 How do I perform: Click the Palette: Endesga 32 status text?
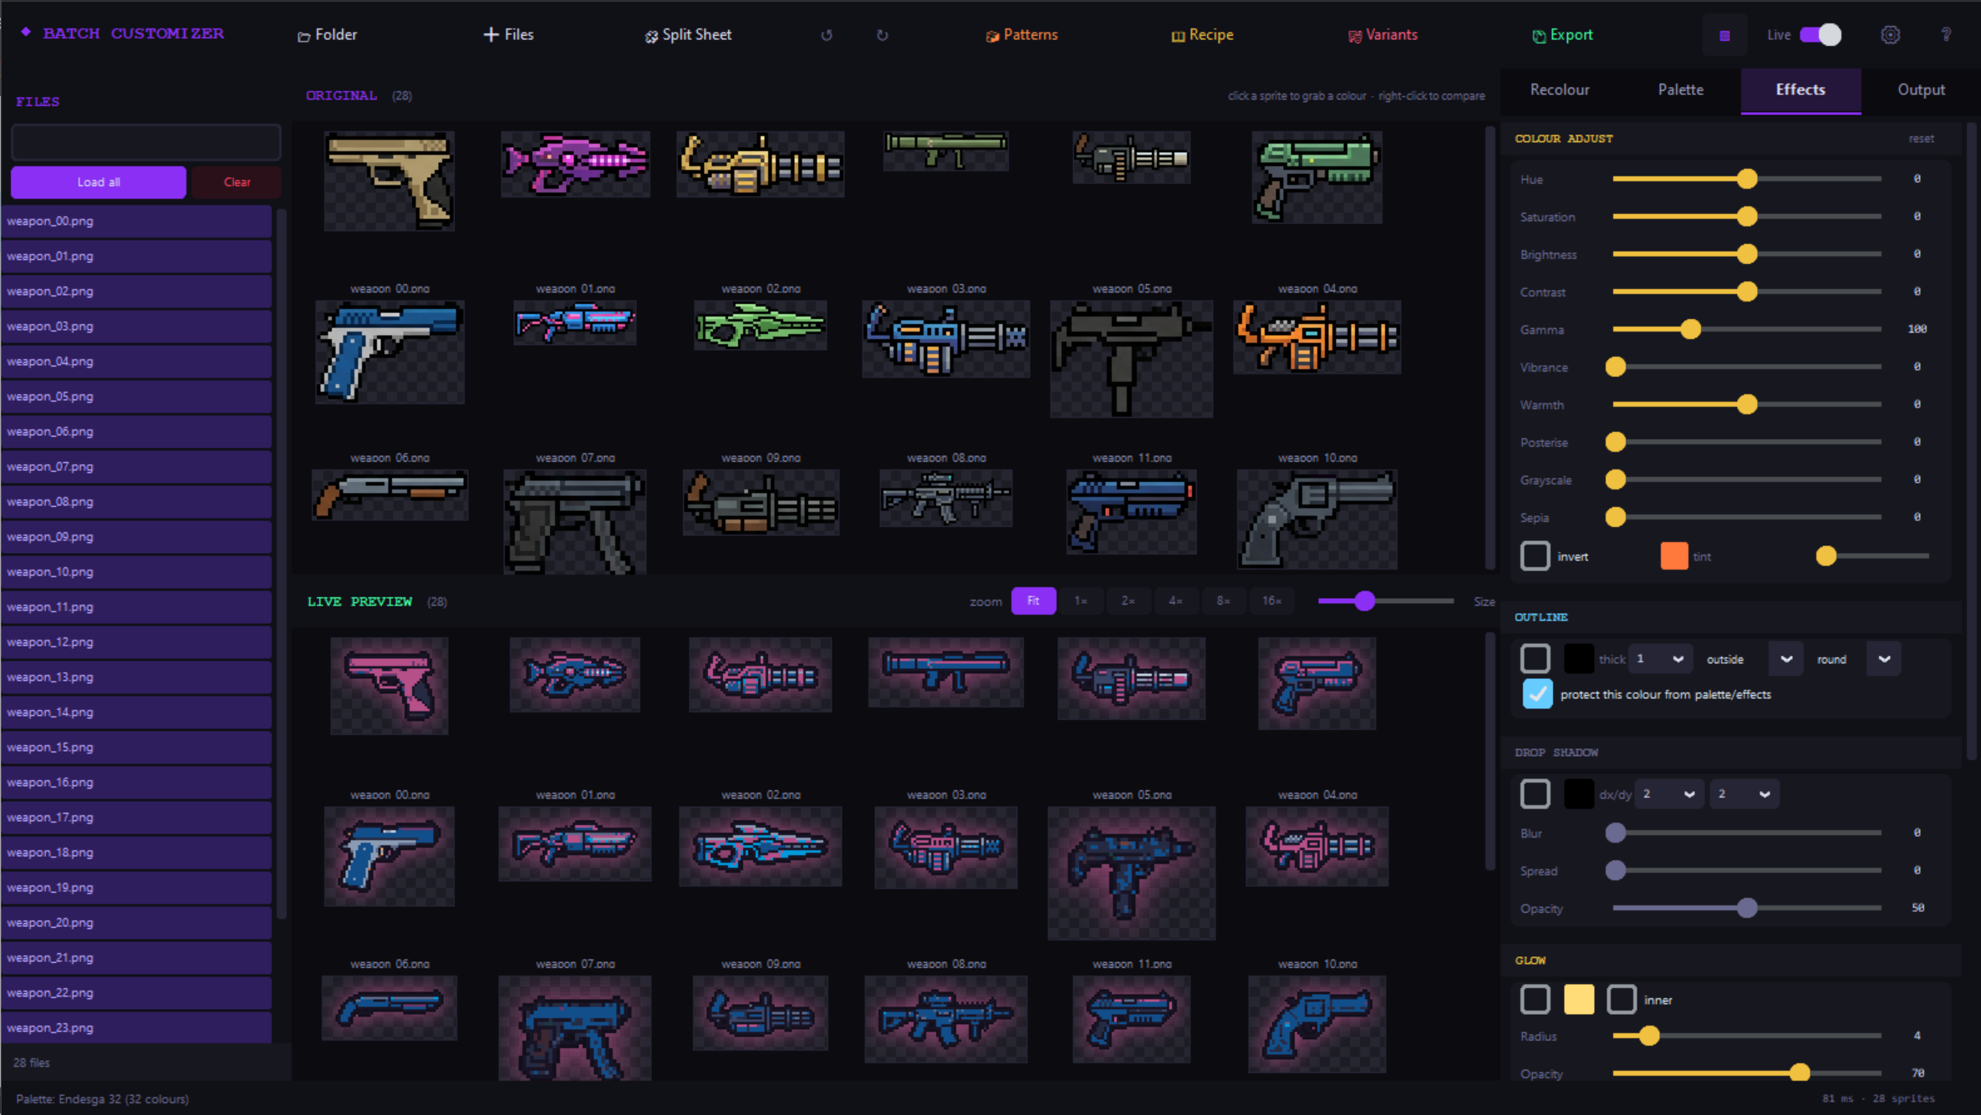103,1099
